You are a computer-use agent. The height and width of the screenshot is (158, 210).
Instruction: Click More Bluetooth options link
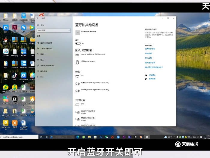(150, 63)
